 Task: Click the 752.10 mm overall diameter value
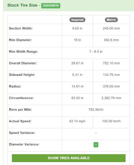coord(111,63)
